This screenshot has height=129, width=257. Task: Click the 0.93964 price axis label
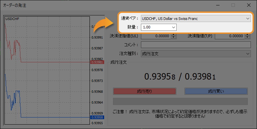tap(97, 102)
